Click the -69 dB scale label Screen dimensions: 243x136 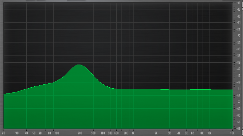click(238, 128)
